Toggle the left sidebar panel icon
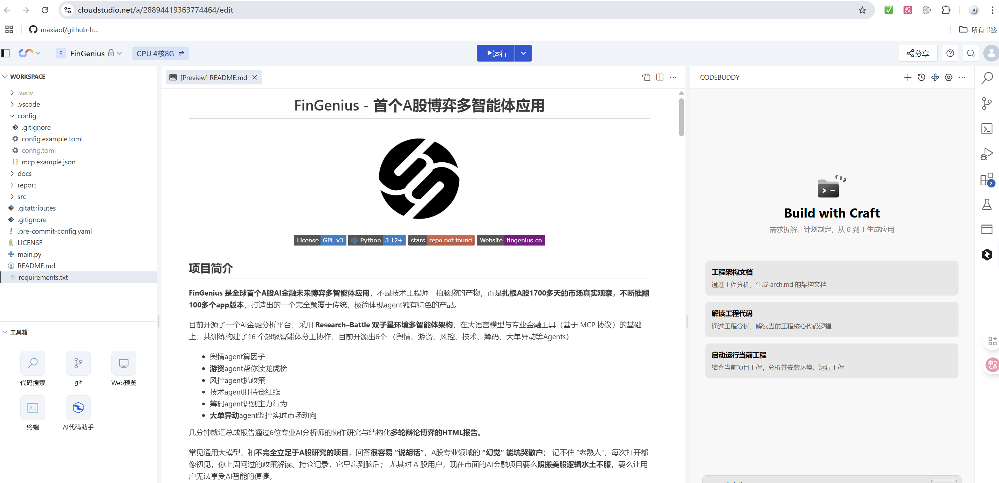The image size is (999, 483). 6,53
